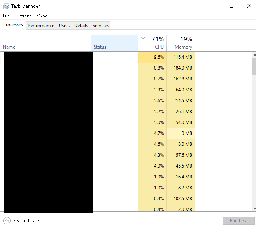Select the 8.0 MB memory cell
Image resolution: width=256 pixels, height=229 pixels.
pyautogui.click(x=181, y=144)
